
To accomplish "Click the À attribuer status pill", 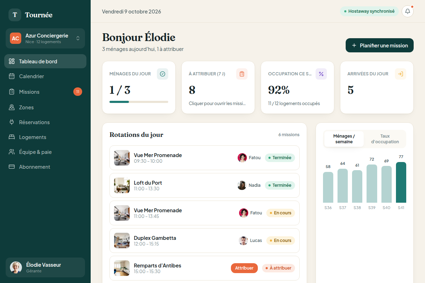I will pyautogui.click(x=278, y=268).
